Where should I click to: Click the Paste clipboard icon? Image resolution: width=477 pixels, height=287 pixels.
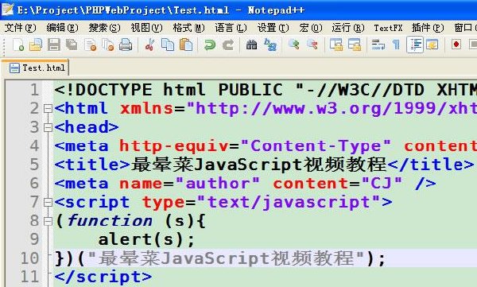(186, 45)
